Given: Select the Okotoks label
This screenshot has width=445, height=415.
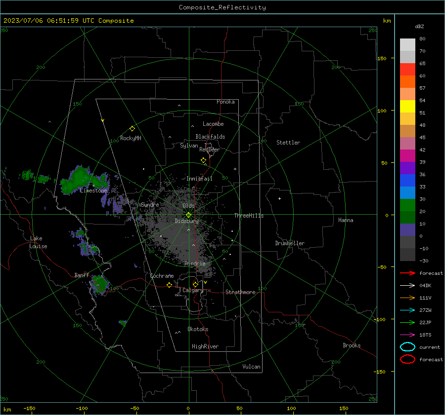Looking at the screenshot, I should [198, 329].
